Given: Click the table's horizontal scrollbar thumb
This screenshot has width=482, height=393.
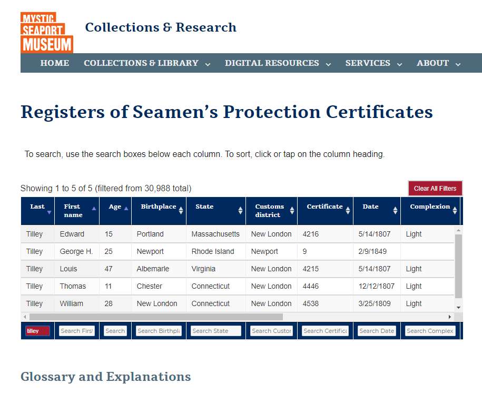Looking at the screenshot, I should tap(156, 317).
